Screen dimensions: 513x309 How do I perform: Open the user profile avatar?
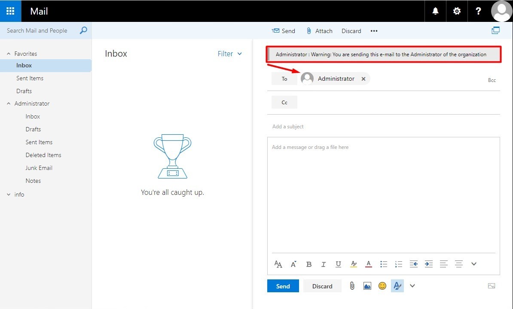(501, 11)
